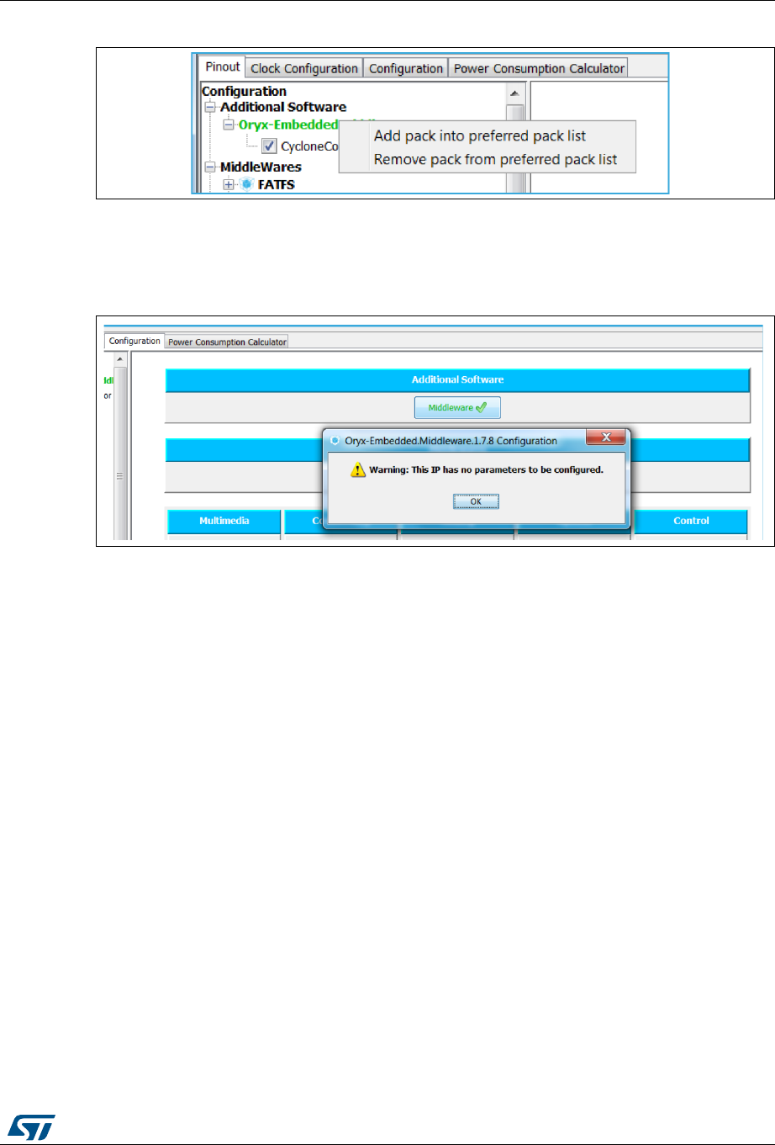
Task: Click the Control category header
Action: (x=691, y=521)
